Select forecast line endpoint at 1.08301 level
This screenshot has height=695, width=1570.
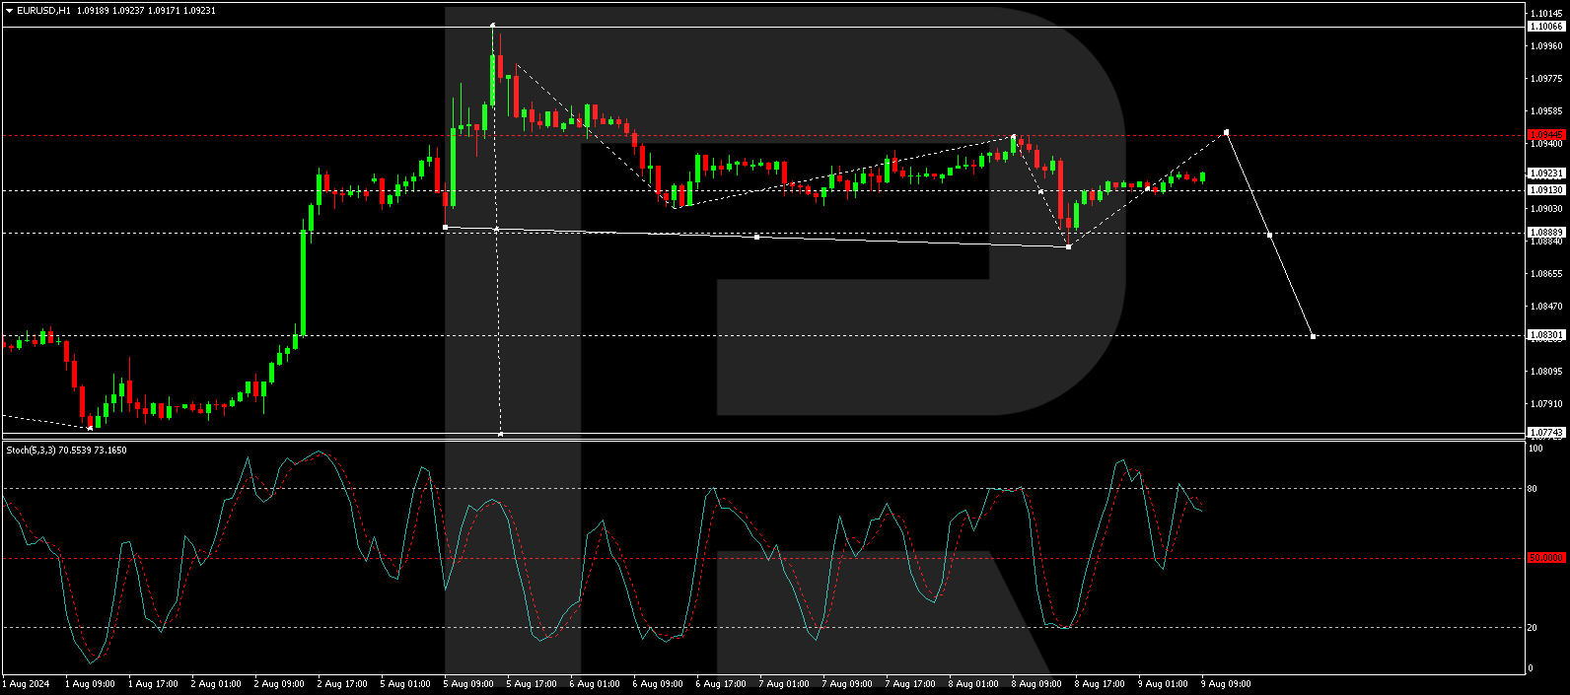pyautogui.click(x=1313, y=336)
